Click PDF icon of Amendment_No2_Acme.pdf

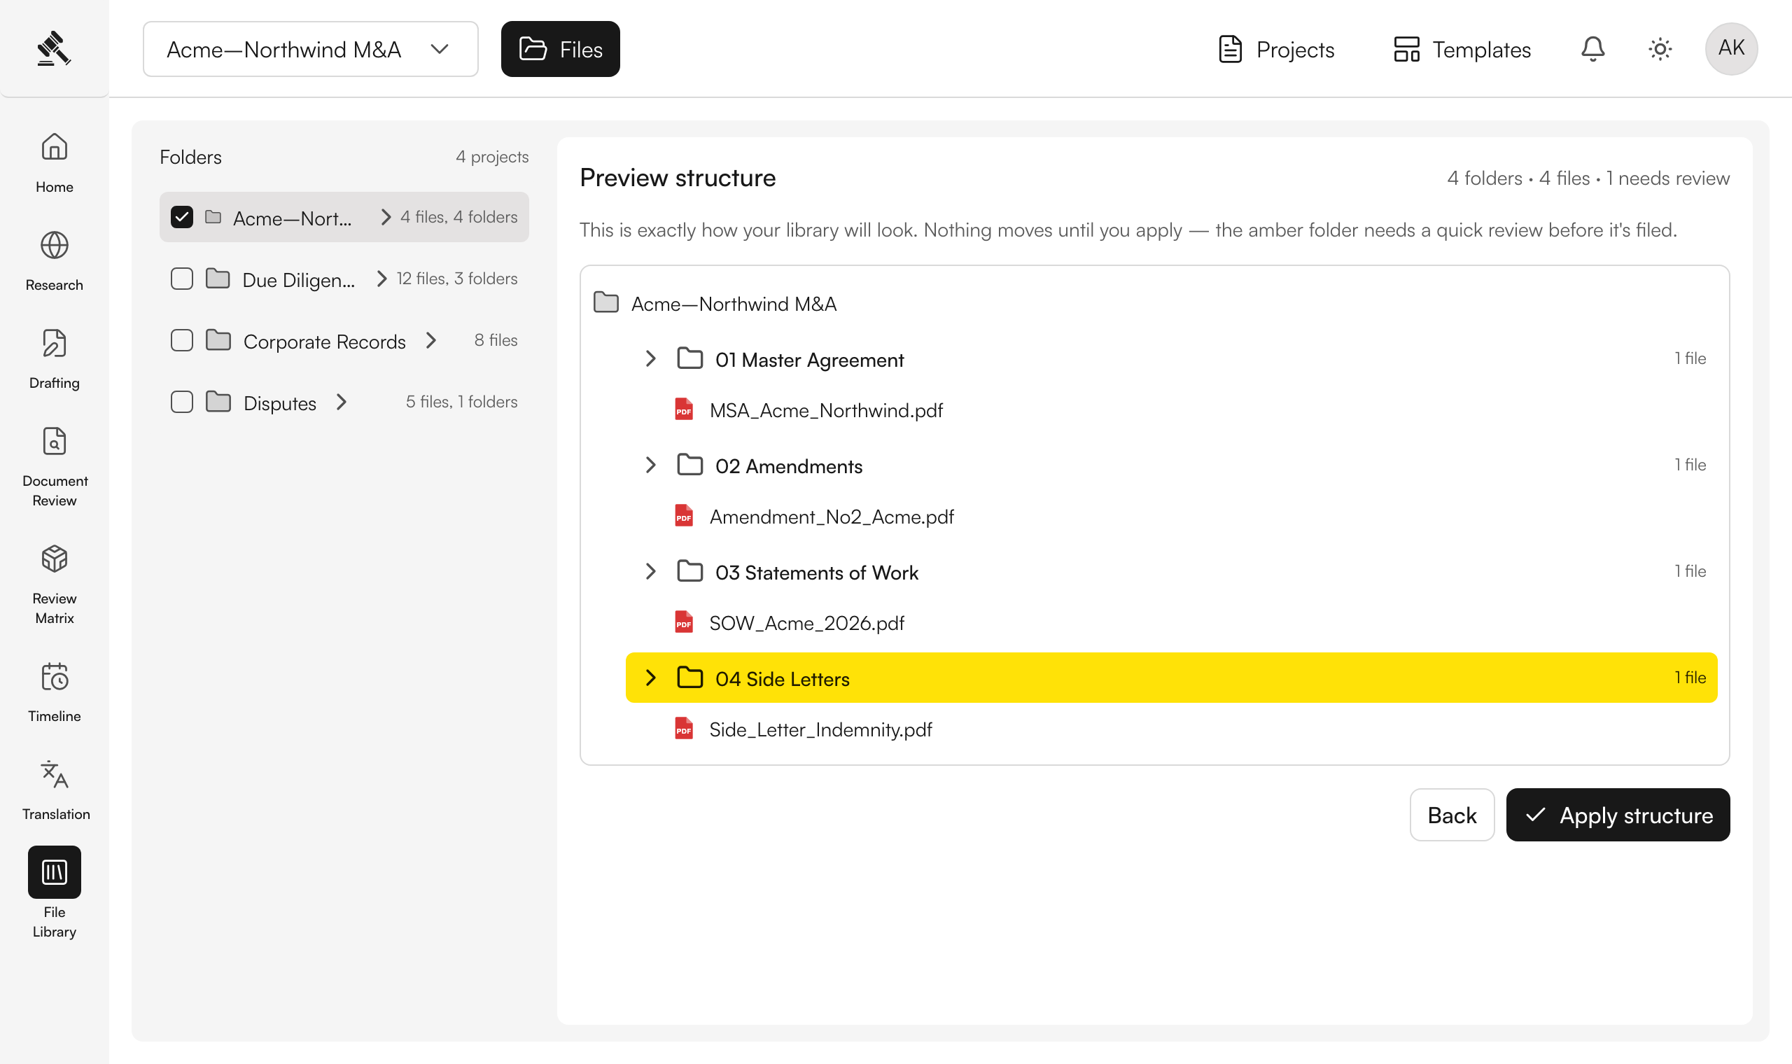684,515
